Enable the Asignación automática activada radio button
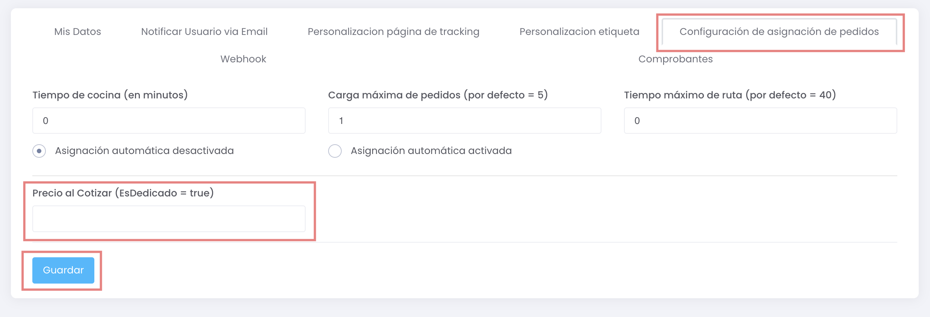The width and height of the screenshot is (930, 317). [x=335, y=151]
